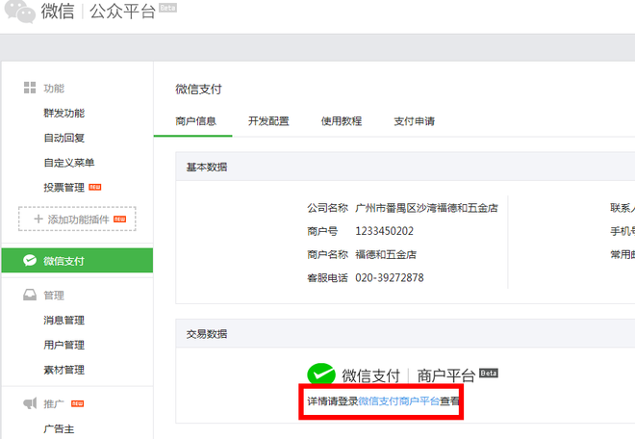Switch to the 开发配置 tab
Screen dimensions: 635x439
268,120
